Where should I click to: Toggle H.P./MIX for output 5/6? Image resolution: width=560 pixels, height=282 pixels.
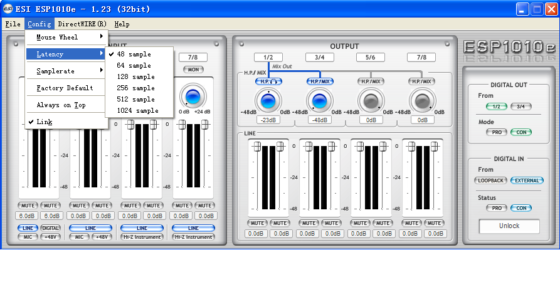tap(371, 81)
